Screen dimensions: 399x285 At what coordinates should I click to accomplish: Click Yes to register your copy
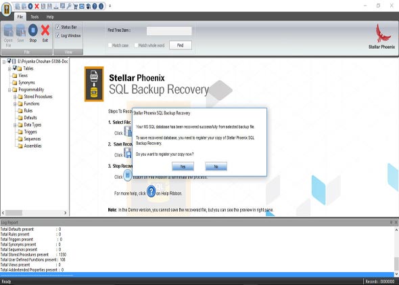[183, 167]
